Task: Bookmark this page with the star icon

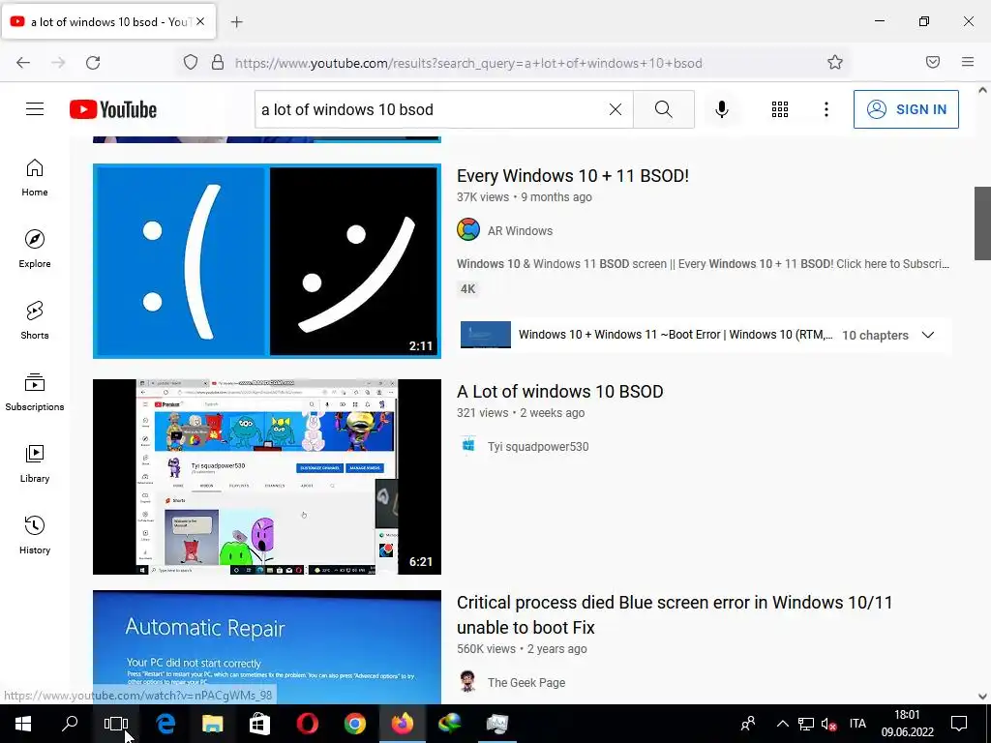Action: tap(835, 62)
